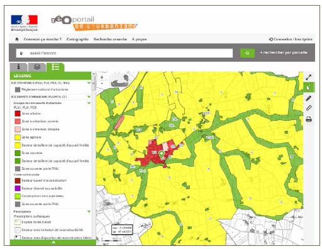The image size is (322, 249).
Task: Open the Recherche avancée menu item
Action: click(x=110, y=39)
